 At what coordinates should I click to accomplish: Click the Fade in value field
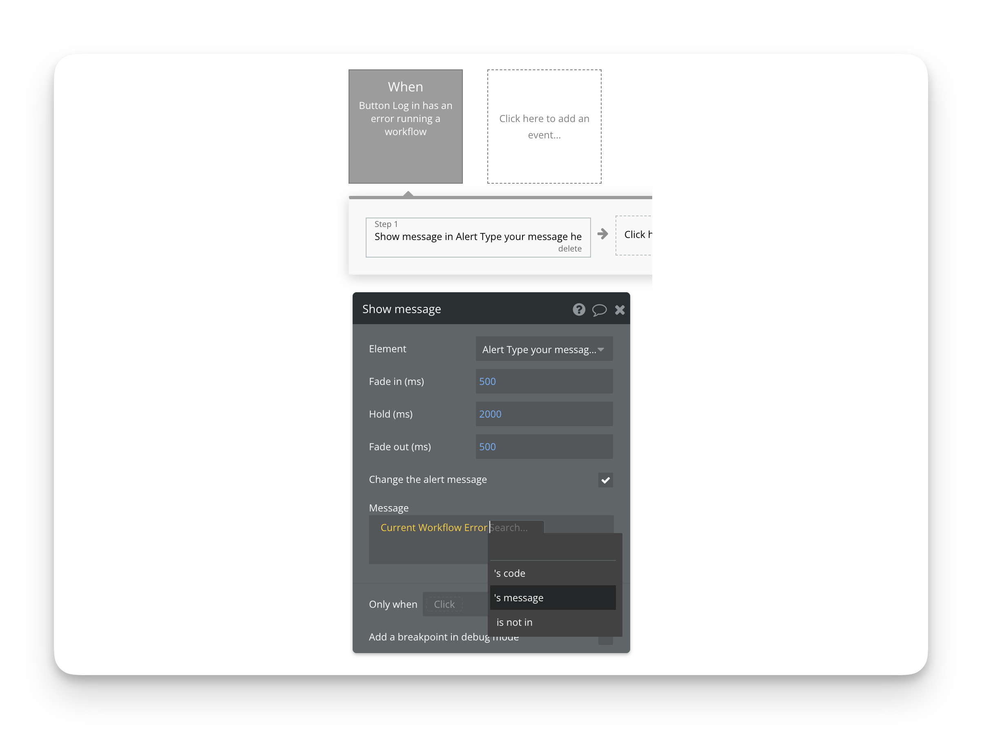click(544, 381)
